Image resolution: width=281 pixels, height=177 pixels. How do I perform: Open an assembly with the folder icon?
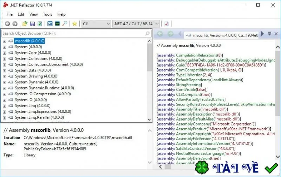[x=25, y=23]
